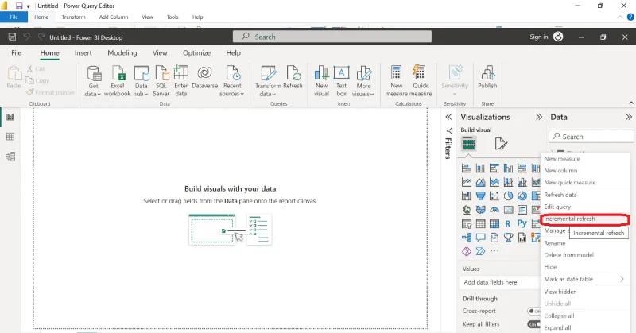This screenshot has height=333, width=636.
Task: Open the Get data dropdown
Action: (93, 81)
